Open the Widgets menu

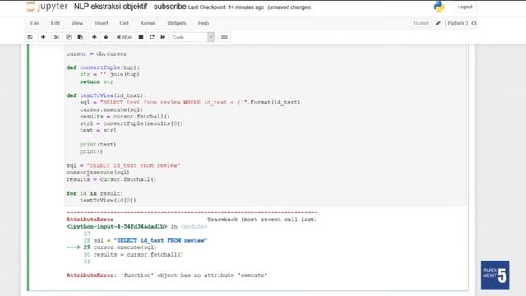[x=177, y=24]
